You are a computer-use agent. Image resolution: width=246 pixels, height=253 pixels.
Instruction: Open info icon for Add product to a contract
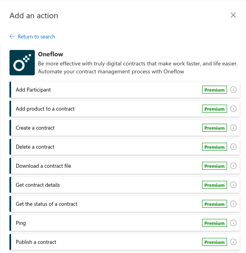click(233, 109)
